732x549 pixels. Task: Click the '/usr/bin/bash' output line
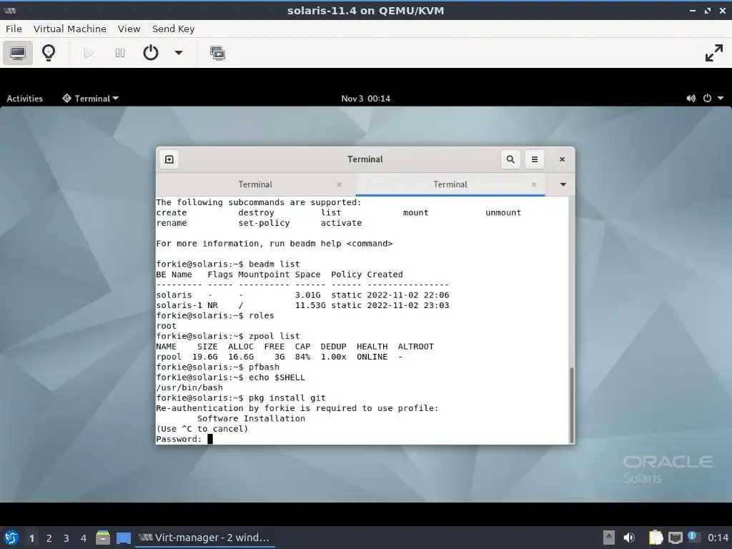point(189,387)
